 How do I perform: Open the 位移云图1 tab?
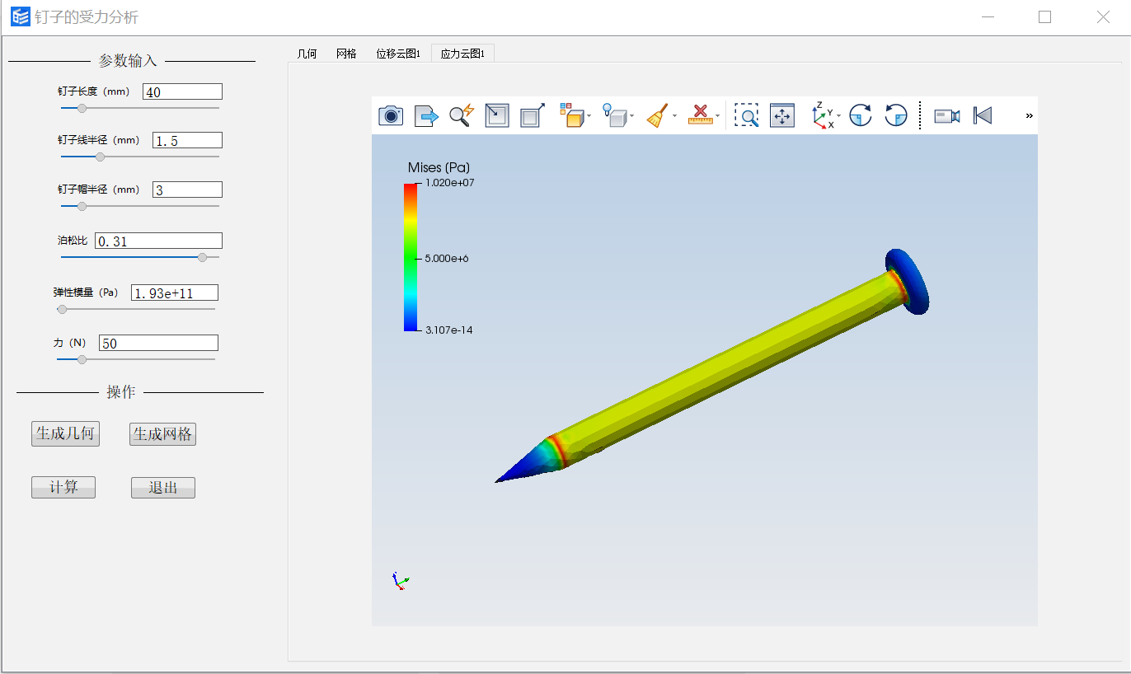[398, 54]
